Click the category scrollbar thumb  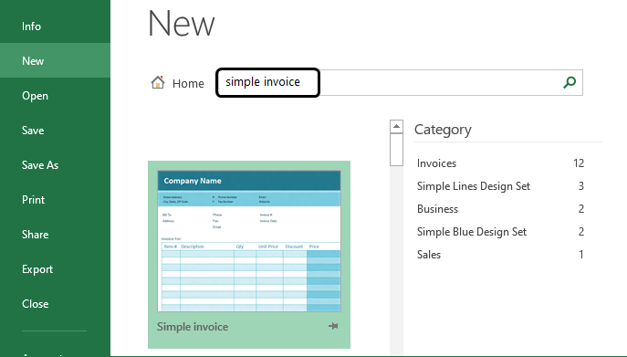(x=396, y=150)
